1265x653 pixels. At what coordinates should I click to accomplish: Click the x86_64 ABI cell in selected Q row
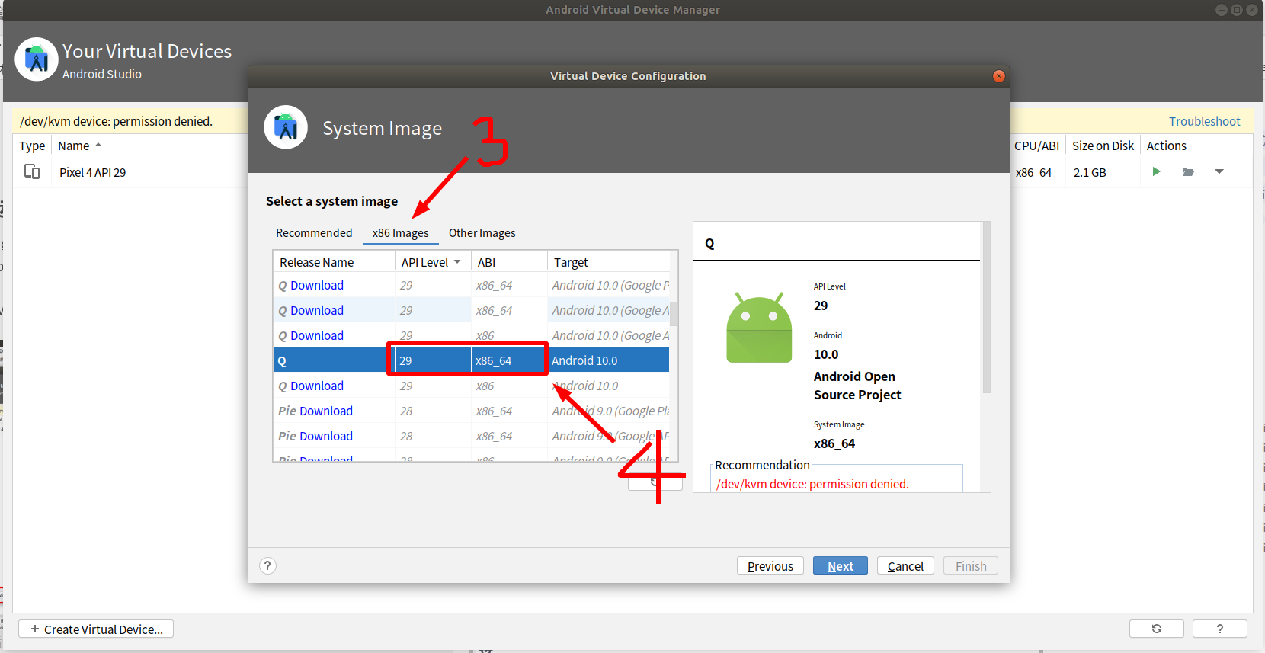click(x=509, y=360)
